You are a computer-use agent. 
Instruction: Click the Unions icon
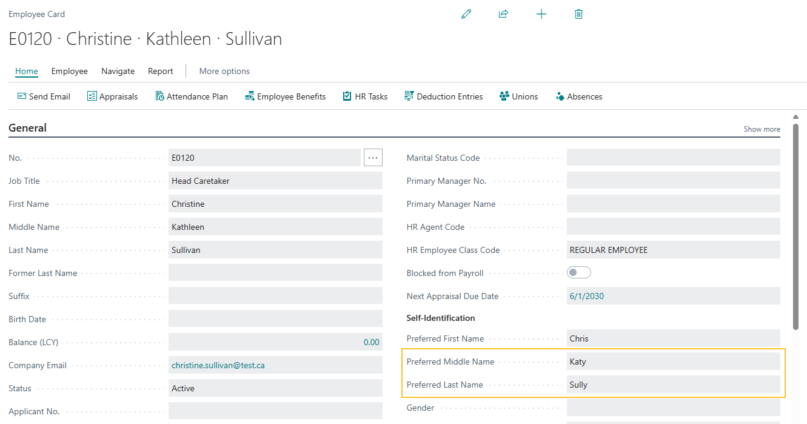pos(504,96)
